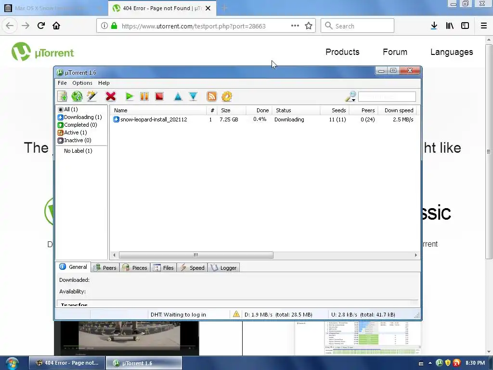The height and width of the screenshot is (370, 493).
Task: Switch to the General tab
Action: coord(73,267)
